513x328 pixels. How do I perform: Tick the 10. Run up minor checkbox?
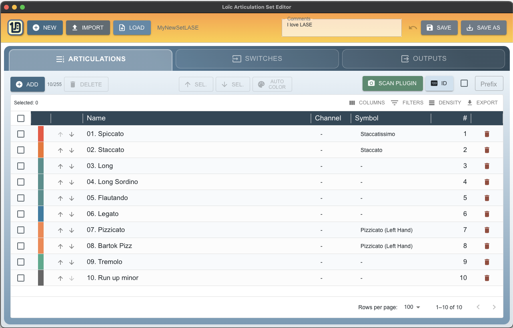tap(21, 278)
